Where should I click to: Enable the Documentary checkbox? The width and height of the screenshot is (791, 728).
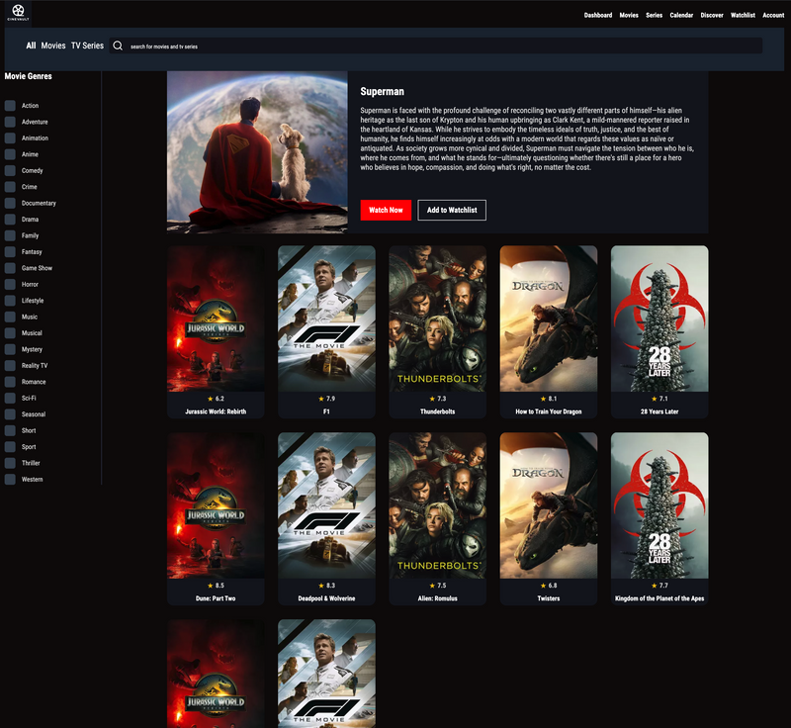pyautogui.click(x=10, y=203)
